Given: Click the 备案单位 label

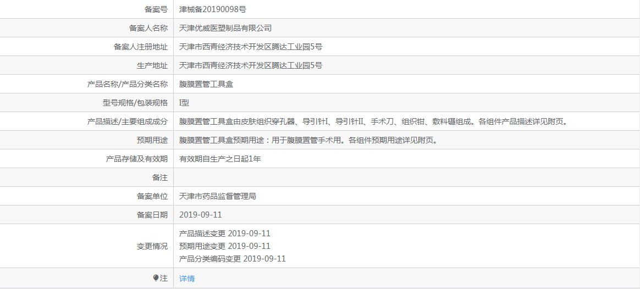Looking at the screenshot, I should point(152,197).
